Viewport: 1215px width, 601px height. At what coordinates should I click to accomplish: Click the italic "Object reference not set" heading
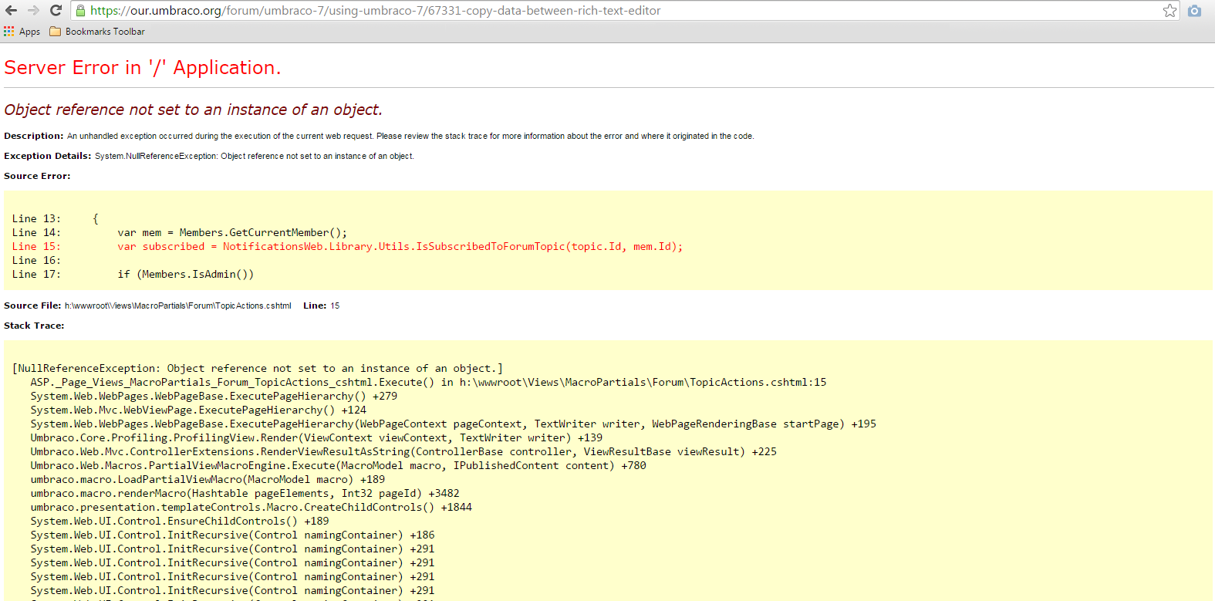click(x=193, y=110)
